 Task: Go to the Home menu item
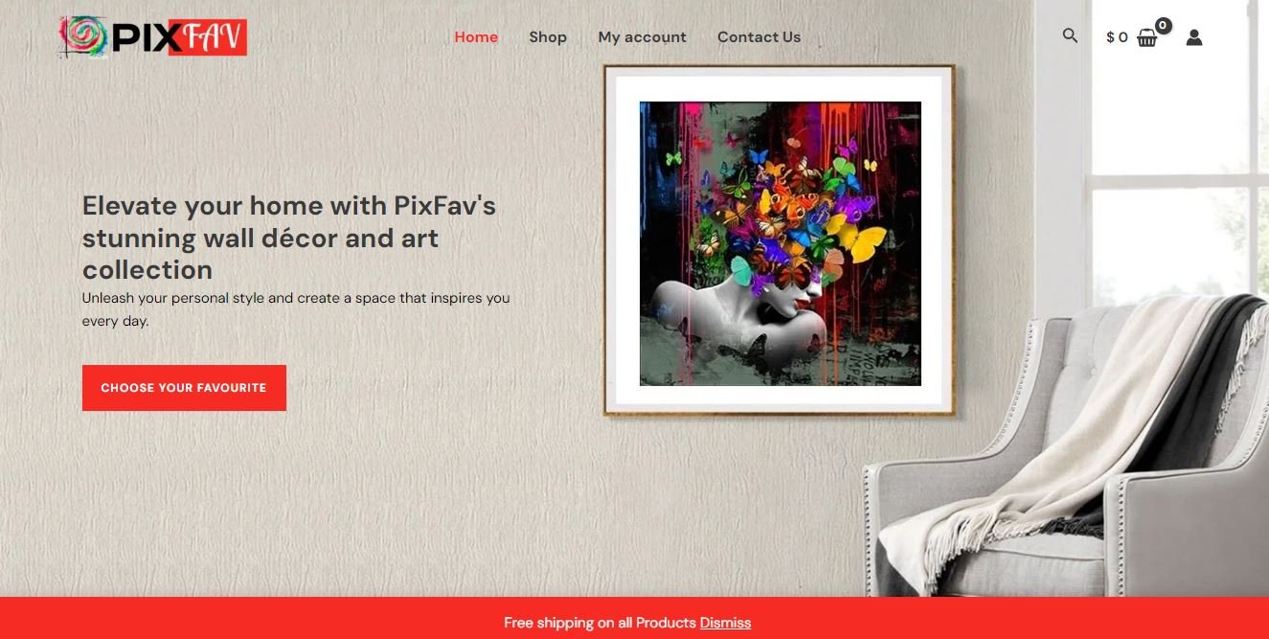point(476,37)
